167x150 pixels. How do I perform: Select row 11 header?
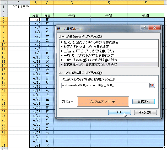pyautogui.click(x=4, y=49)
